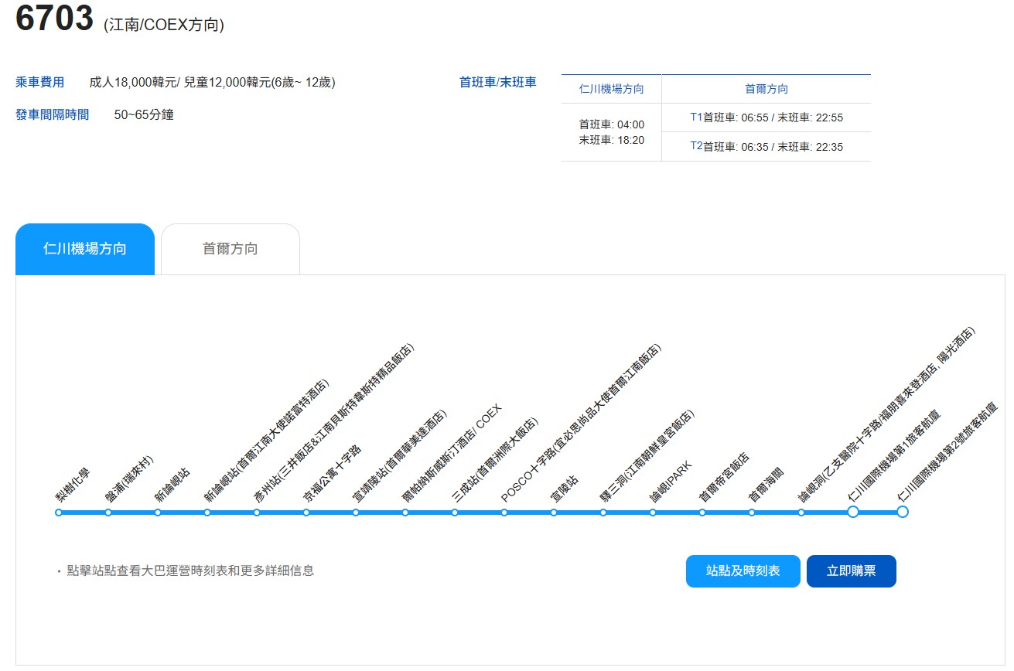The height and width of the screenshot is (671, 1014).
Task: Click the 首爾海關 station dot
Action: click(753, 512)
